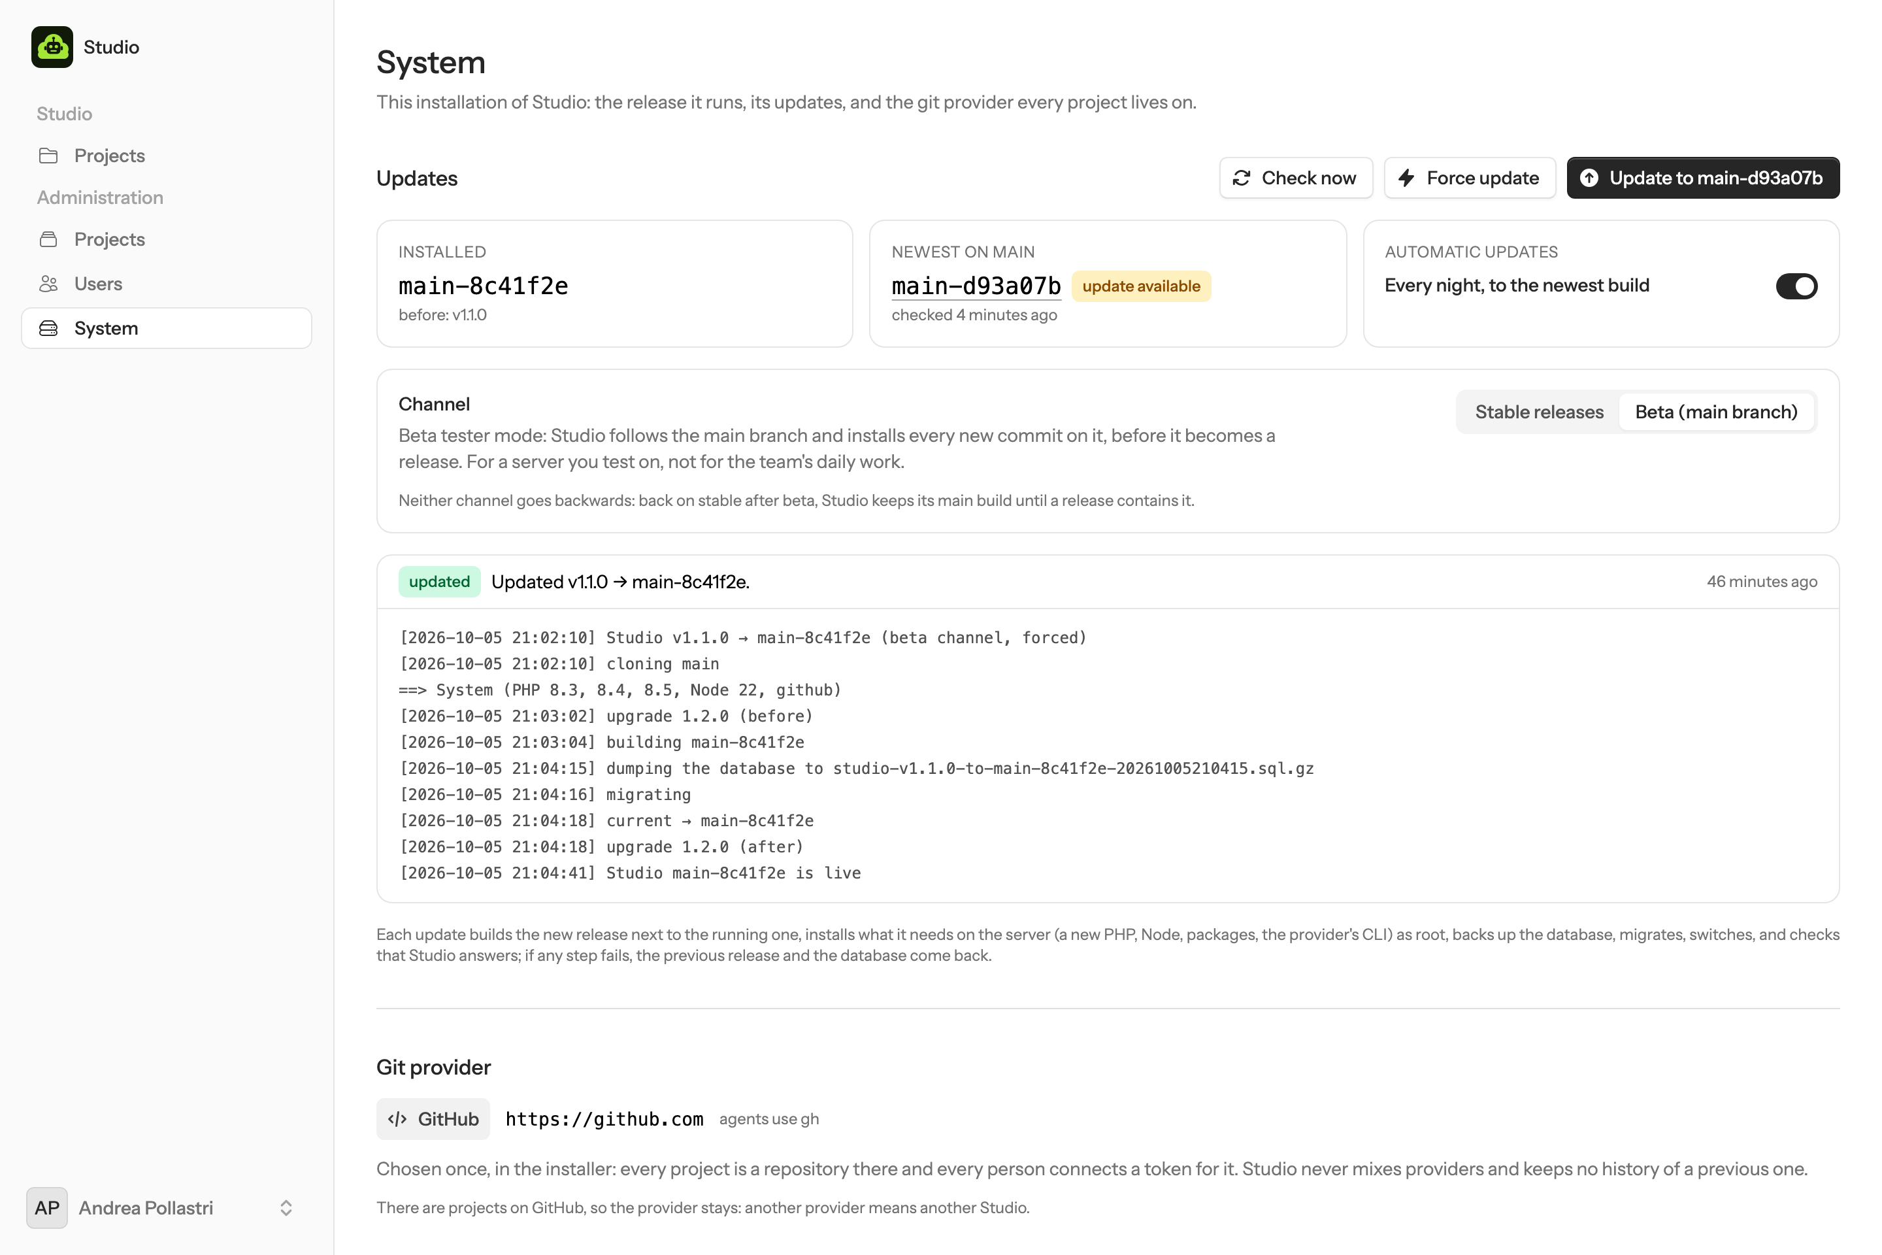Click the "Every night, to the newest build" label
This screenshot has width=1882, height=1255.
click(1516, 286)
